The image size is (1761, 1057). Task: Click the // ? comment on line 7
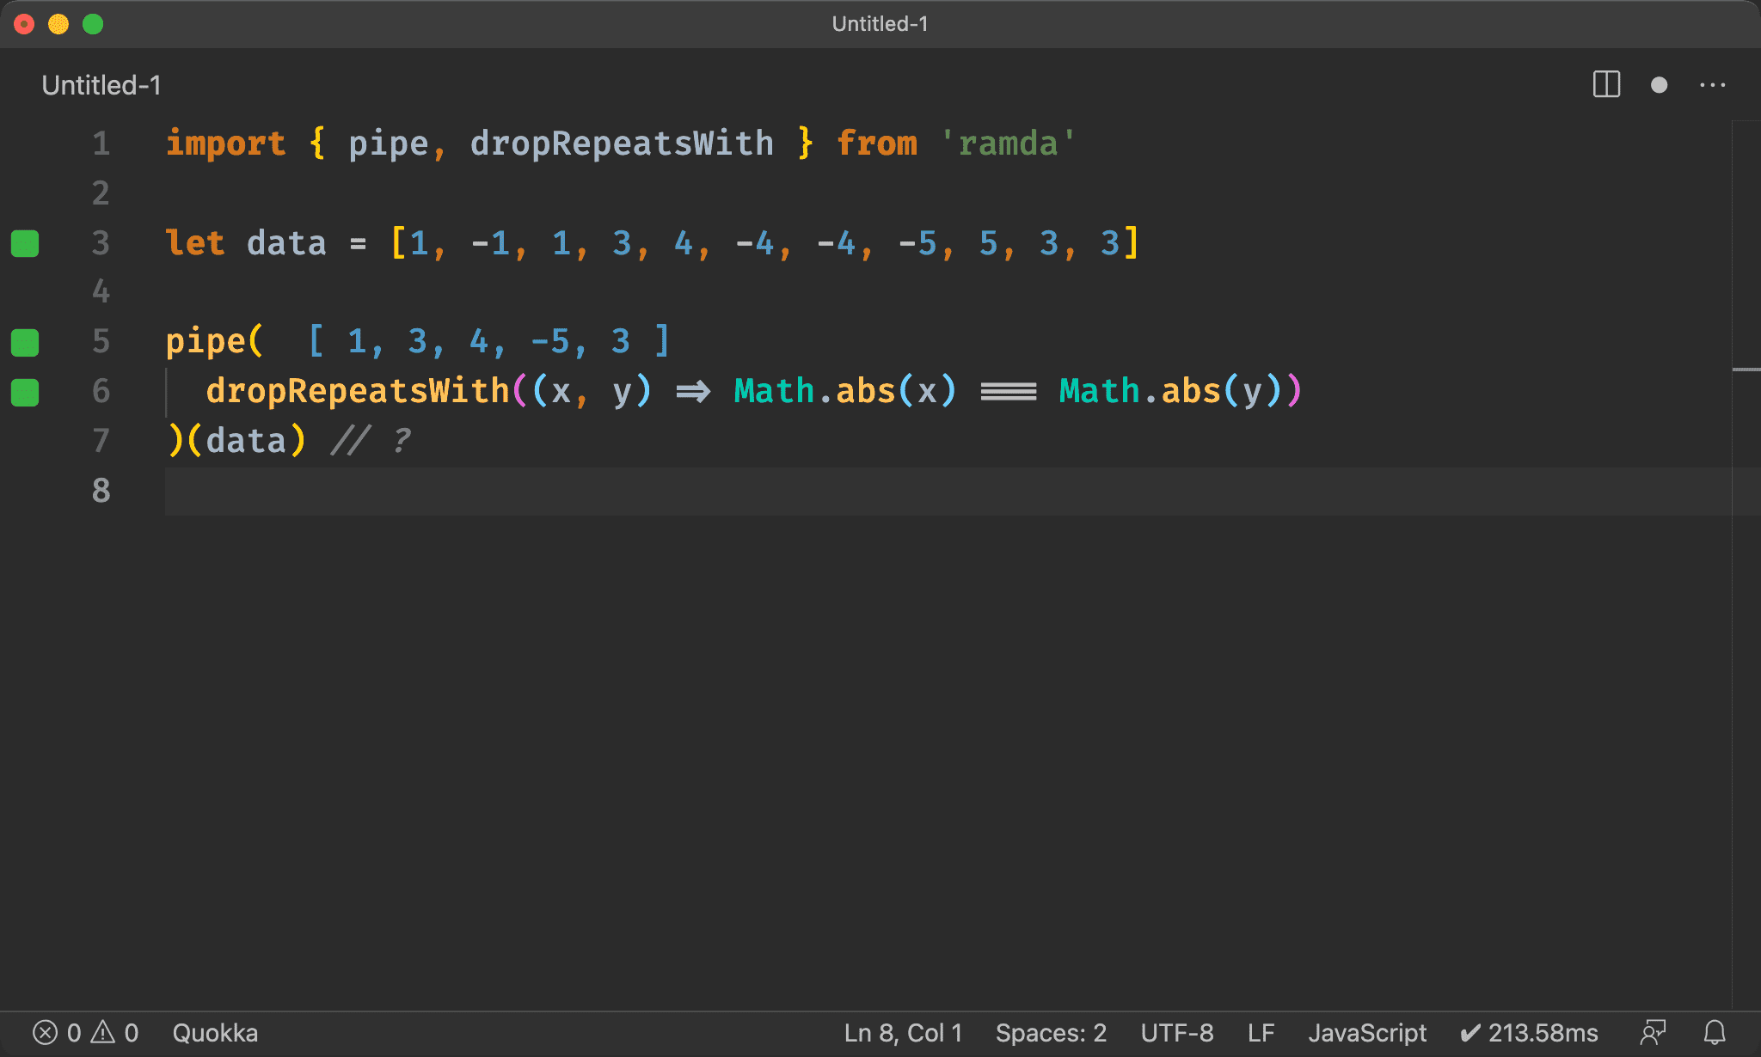[x=371, y=441]
